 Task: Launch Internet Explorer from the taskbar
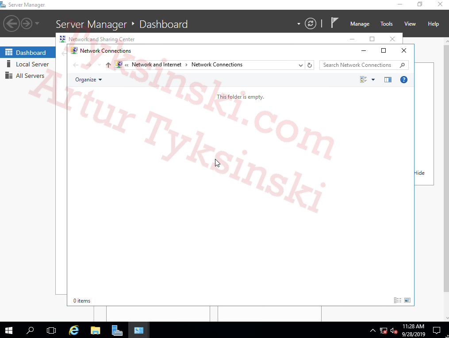[x=74, y=330]
